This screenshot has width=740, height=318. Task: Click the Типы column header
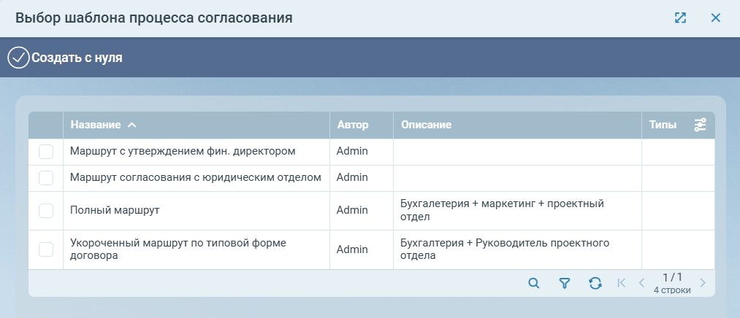(663, 125)
